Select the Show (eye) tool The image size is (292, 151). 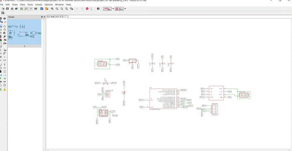pyautogui.click(x=5, y=18)
